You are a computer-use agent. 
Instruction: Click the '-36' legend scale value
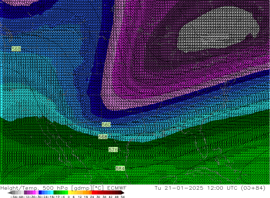tap(32, 197)
